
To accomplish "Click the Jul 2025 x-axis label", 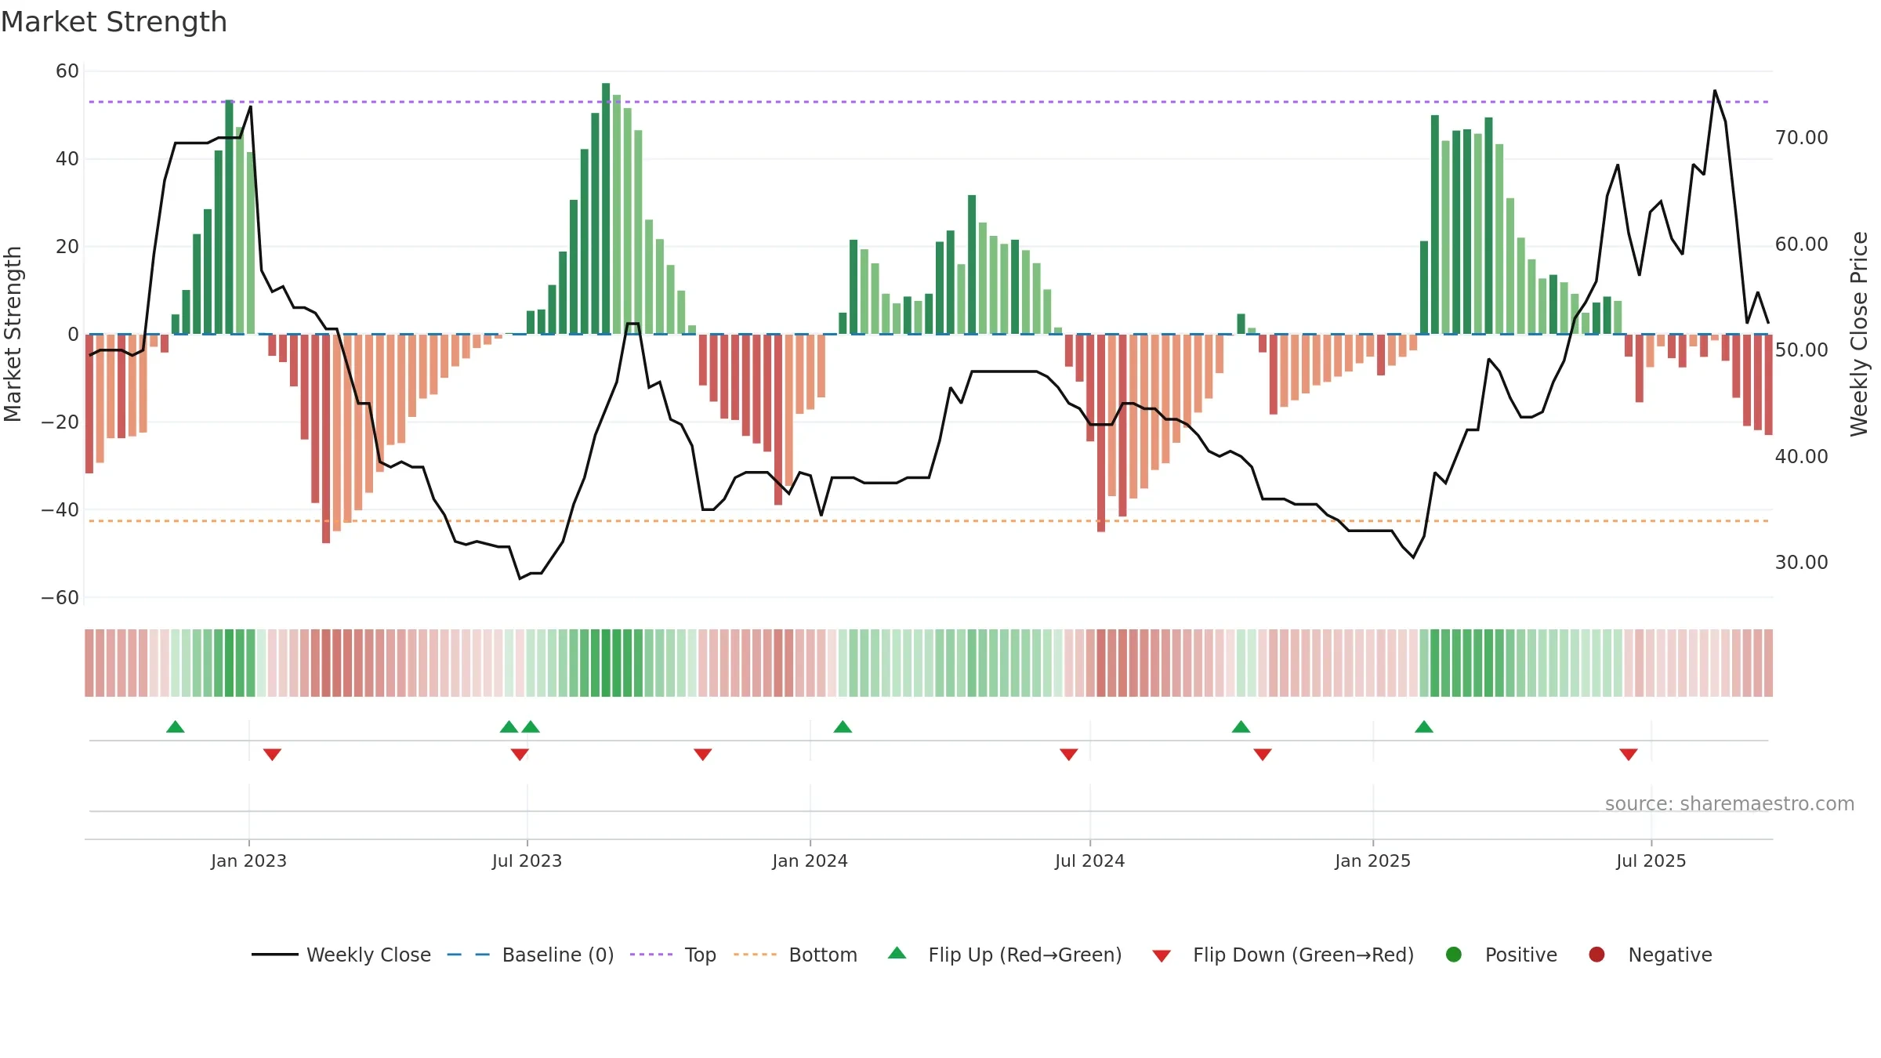I will 1651,861.
